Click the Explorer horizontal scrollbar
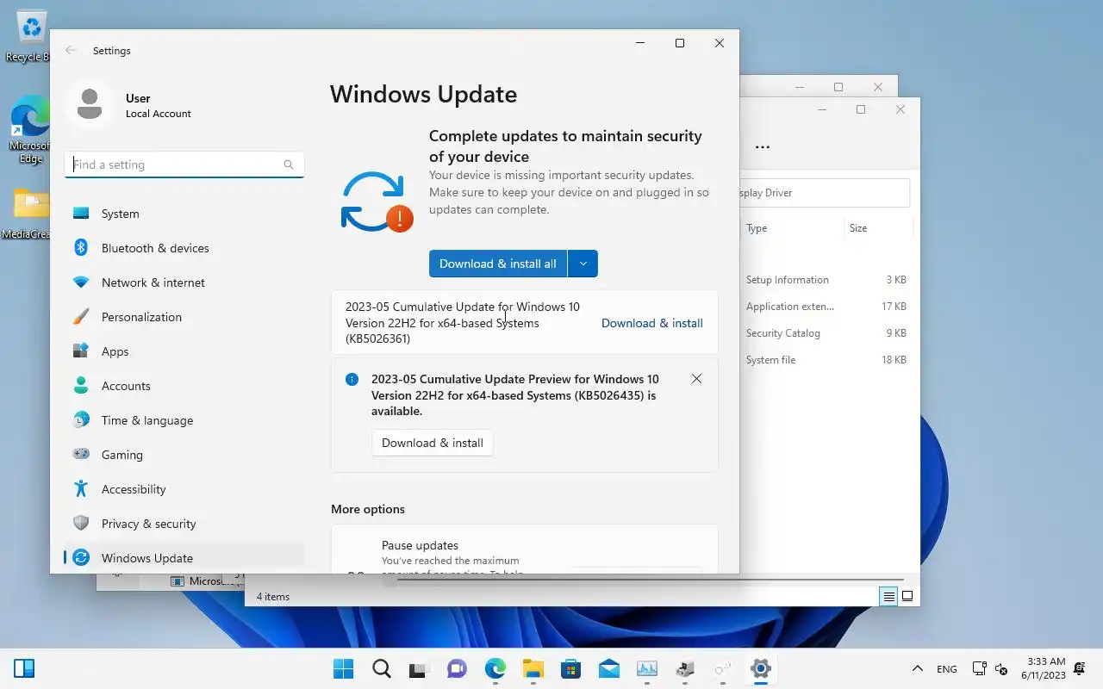 click(650, 580)
